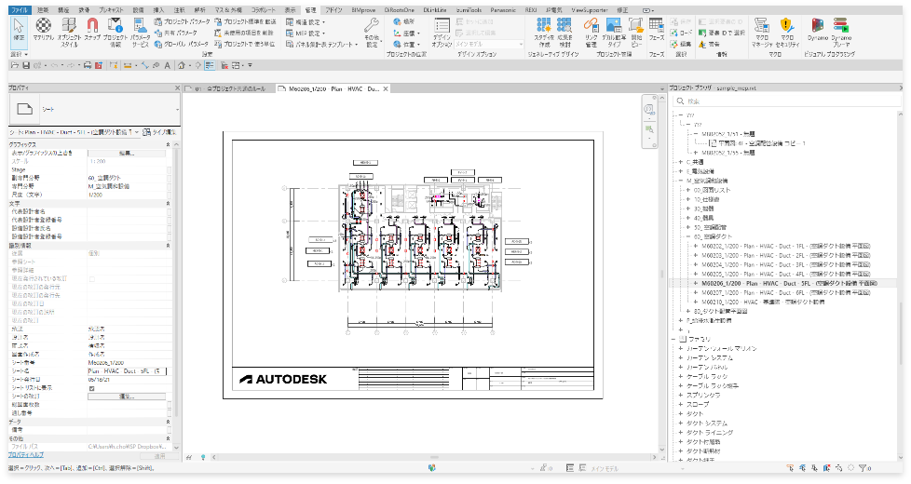This screenshot has height=484, width=911.
Task: Switch to the Annotate (注釈) ribbon tab
Action: click(180, 10)
